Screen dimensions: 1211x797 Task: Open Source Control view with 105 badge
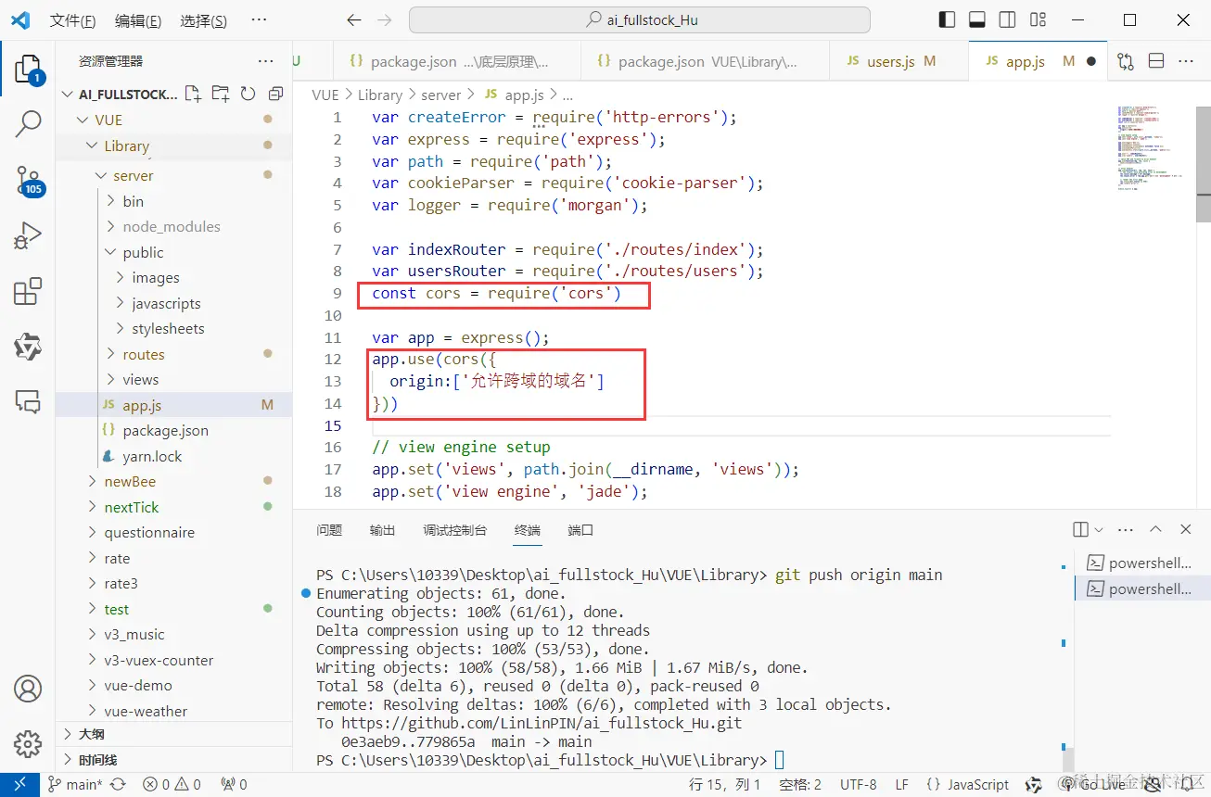point(28,180)
